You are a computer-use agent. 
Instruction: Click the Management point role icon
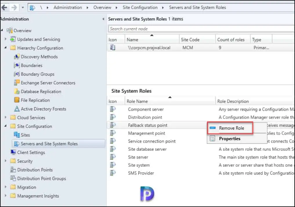click(113, 133)
